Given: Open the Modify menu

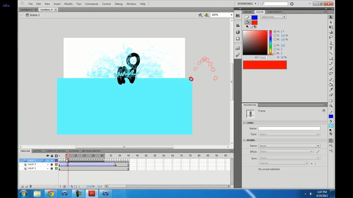Looking at the screenshot, I should click(68, 4).
